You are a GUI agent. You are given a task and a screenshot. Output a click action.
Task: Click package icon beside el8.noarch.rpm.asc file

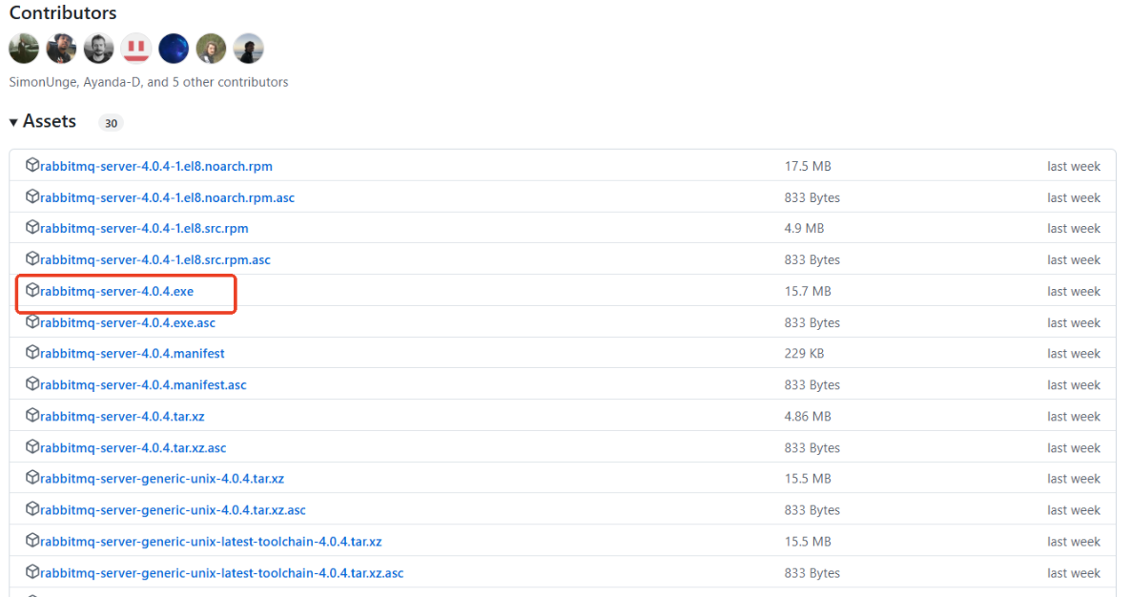click(31, 196)
